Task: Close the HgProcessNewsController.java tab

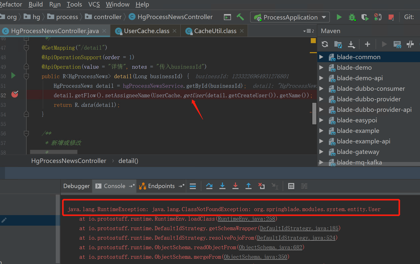Action: [104, 31]
